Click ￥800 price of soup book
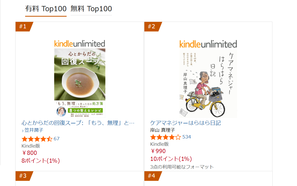The height and width of the screenshot is (186, 297). tap(29, 153)
